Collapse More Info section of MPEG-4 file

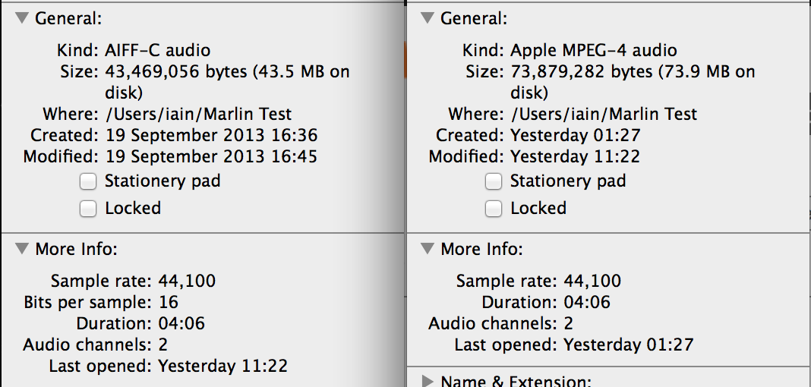point(428,249)
